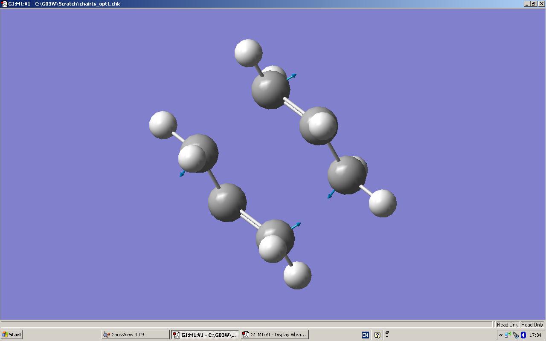Image resolution: width=546 pixels, height=341 pixels.
Task: Expand hidden system tray icons
Action: pos(501,335)
